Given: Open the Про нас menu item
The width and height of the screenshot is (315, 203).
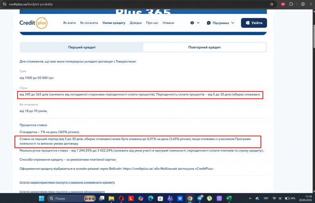Looking at the screenshot, I should tap(152, 23).
